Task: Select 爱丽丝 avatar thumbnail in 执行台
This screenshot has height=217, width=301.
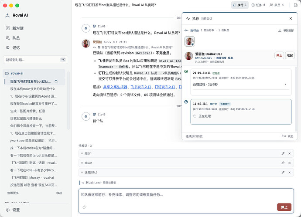Action: (x=190, y=41)
